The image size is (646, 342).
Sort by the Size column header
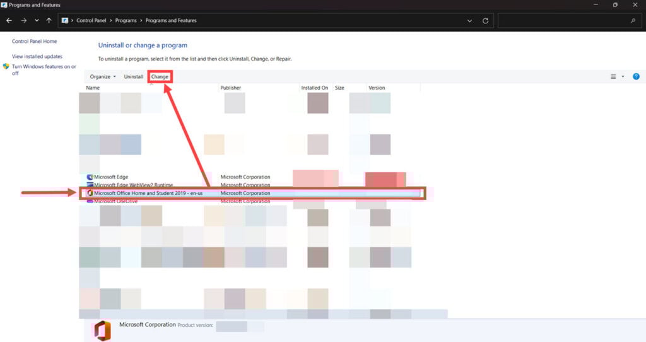[339, 88]
